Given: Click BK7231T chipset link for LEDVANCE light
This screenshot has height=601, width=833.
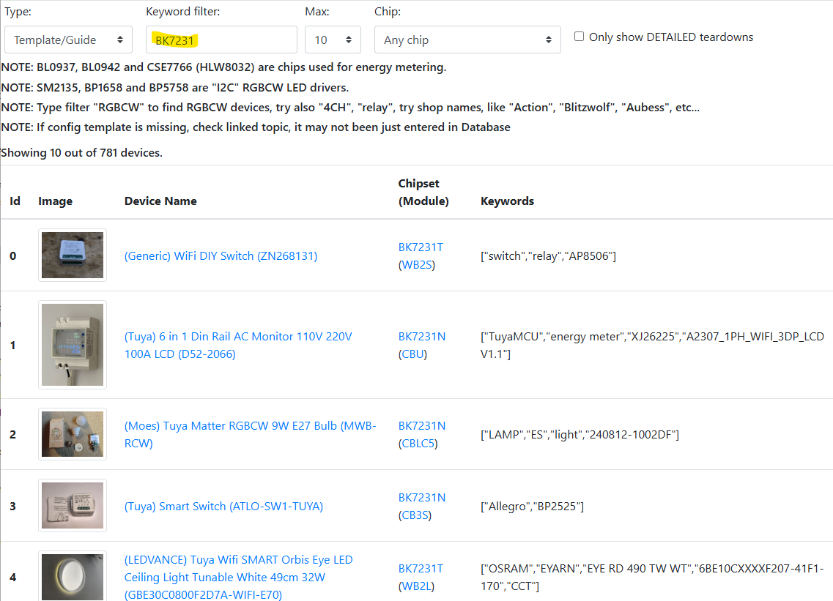Looking at the screenshot, I should [x=421, y=569].
